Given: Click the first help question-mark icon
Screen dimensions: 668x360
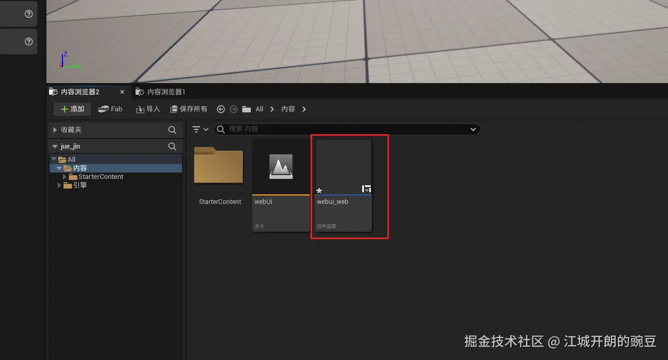Looking at the screenshot, I should point(29,14).
